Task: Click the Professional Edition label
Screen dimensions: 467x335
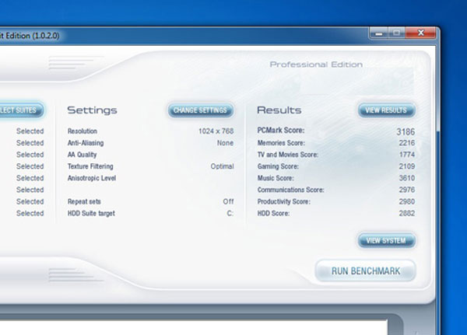Action: pyautogui.click(x=316, y=65)
